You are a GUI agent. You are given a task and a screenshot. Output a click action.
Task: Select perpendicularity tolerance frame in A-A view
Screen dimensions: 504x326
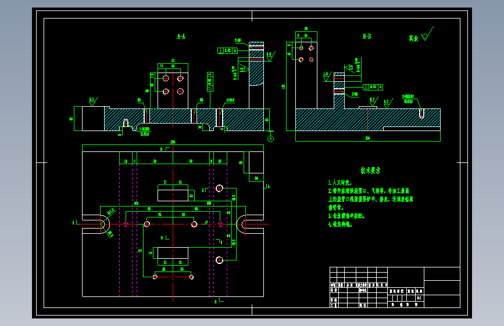pyautogui.click(x=227, y=50)
